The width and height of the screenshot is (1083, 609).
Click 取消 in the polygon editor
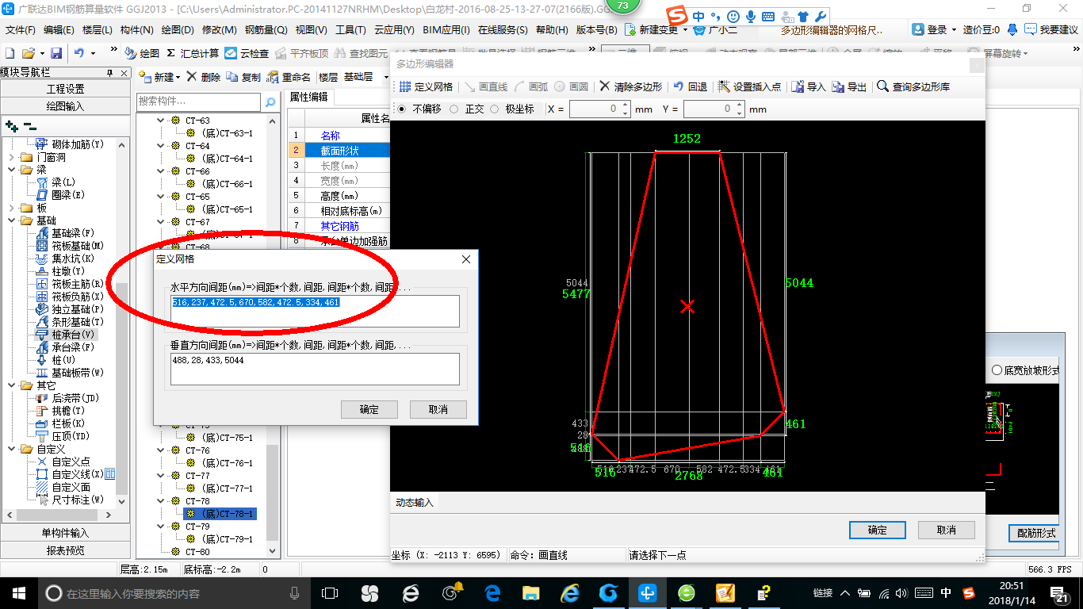[947, 530]
